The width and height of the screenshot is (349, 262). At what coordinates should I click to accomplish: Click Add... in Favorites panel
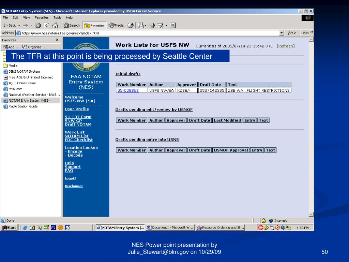pos(10,47)
